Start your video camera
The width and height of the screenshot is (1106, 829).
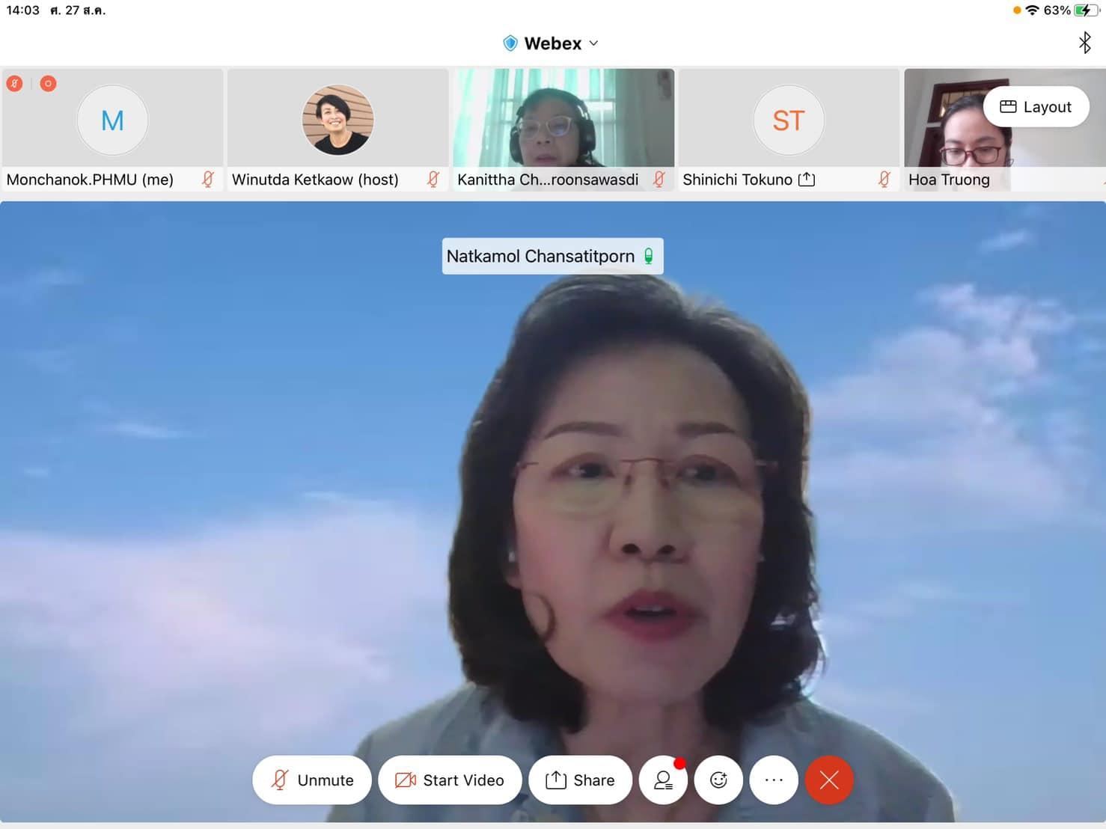tap(450, 780)
